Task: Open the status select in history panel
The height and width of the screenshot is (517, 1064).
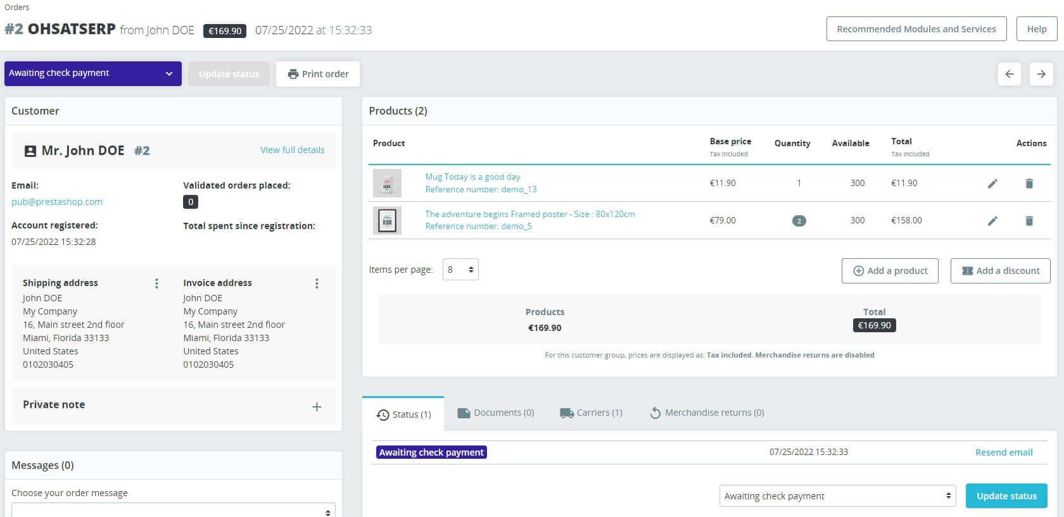Action: tap(837, 496)
